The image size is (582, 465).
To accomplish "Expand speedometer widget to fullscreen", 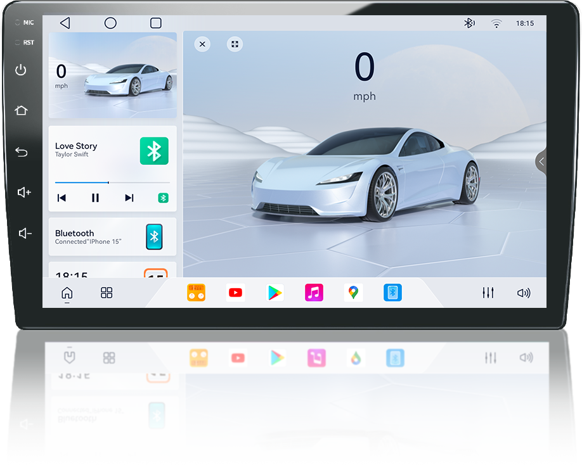I will [235, 44].
